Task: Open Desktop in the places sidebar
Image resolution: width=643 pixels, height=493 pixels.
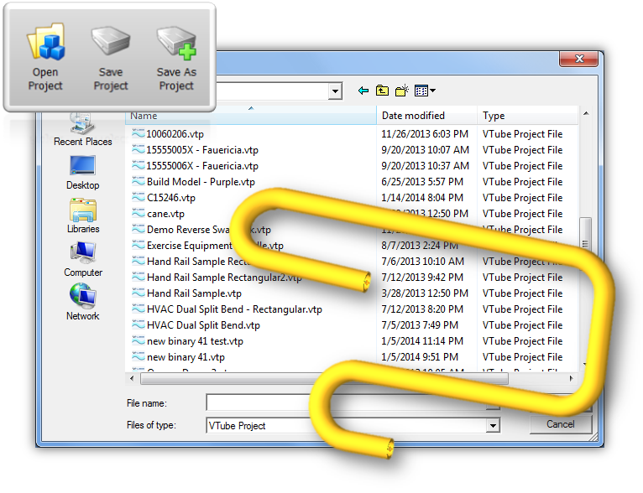Action: [82, 172]
